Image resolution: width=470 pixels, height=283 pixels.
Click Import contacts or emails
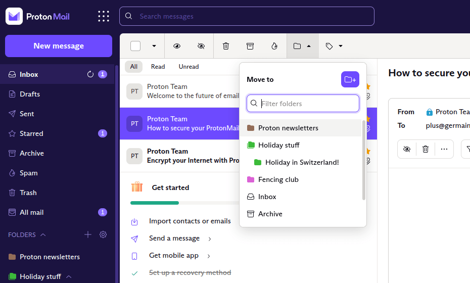click(x=190, y=221)
